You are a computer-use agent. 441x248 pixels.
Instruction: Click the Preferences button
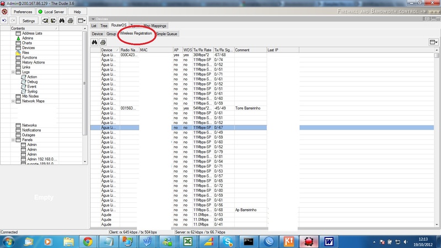click(x=23, y=12)
